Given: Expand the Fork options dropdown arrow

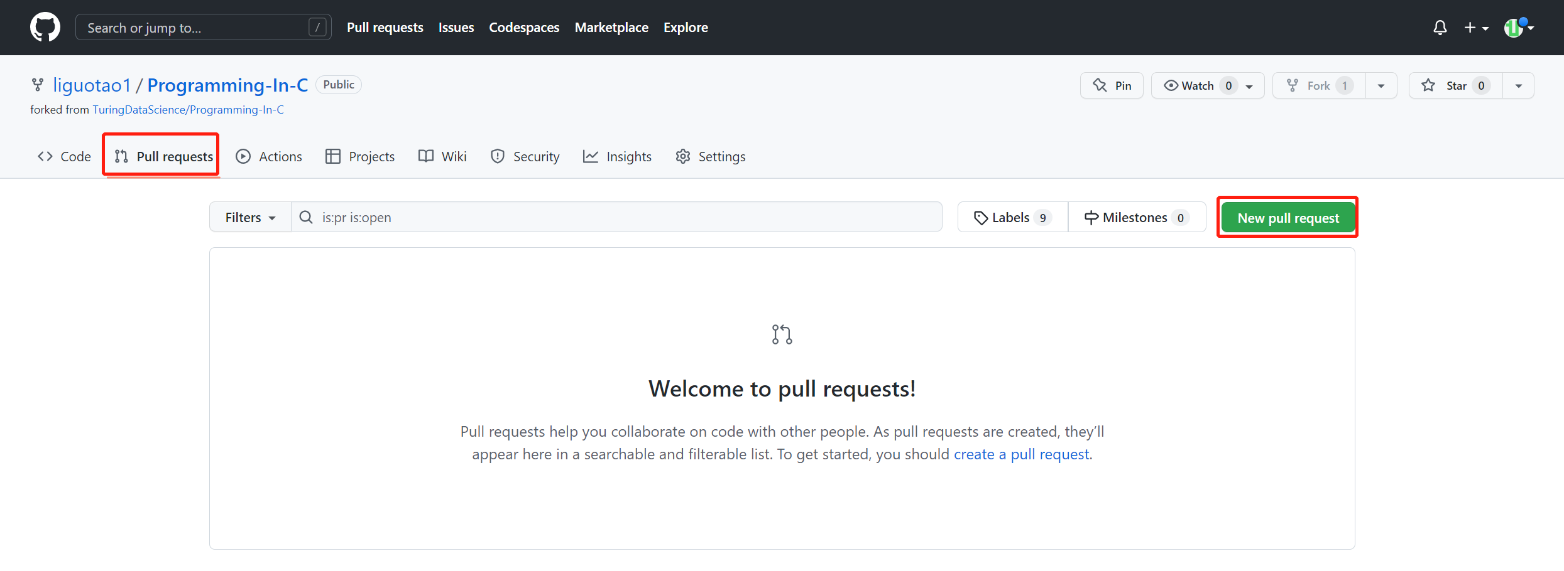Looking at the screenshot, I should pos(1381,85).
